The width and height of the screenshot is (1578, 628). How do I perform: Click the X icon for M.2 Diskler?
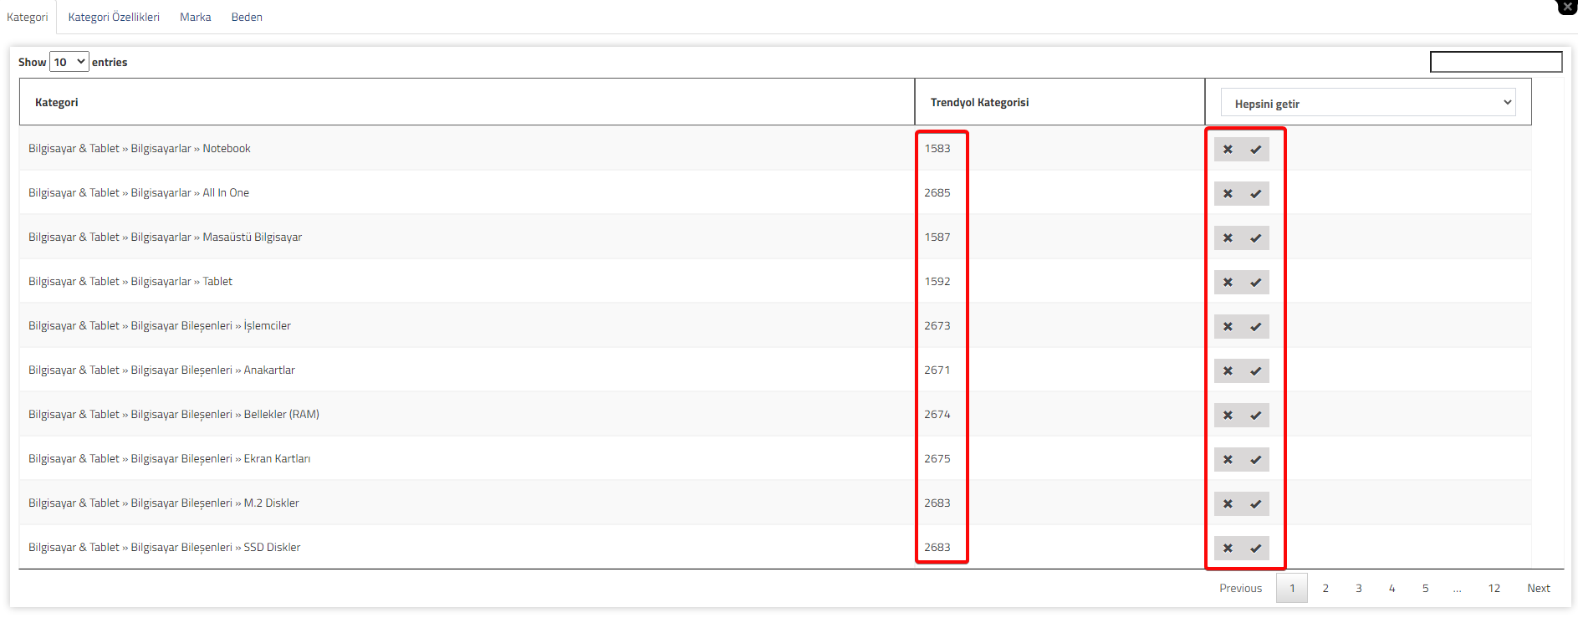[x=1228, y=504]
